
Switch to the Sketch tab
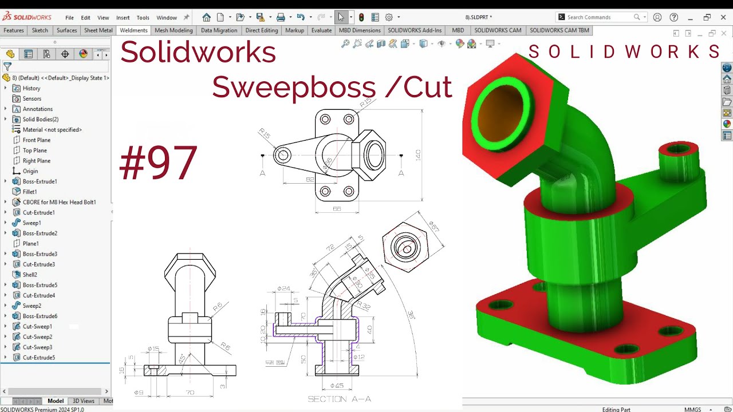[x=40, y=30]
